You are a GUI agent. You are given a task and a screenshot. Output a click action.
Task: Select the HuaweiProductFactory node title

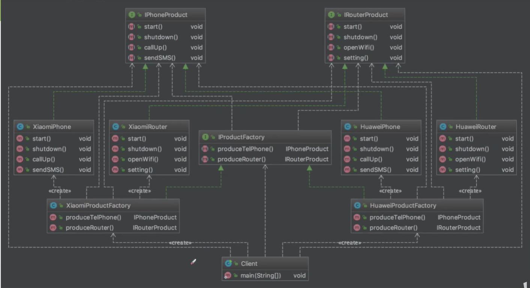[x=403, y=206]
